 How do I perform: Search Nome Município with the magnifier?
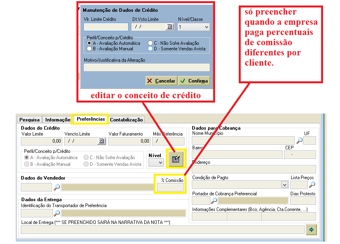(299, 140)
